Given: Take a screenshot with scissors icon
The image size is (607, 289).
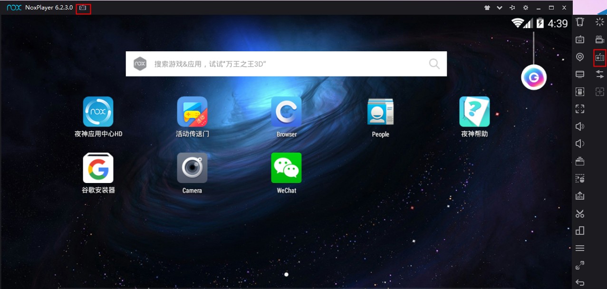Looking at the screenshot, I should 580,213.
